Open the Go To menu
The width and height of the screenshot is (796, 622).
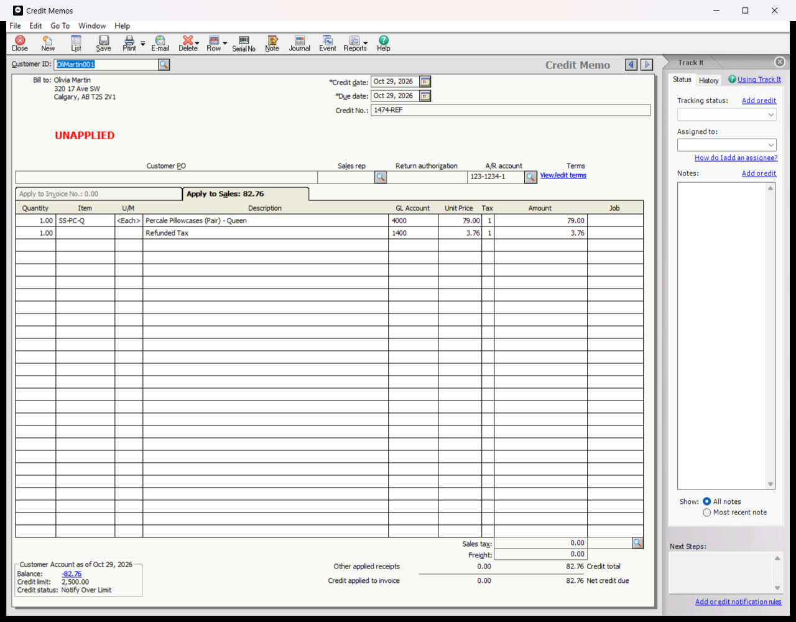pos(60,26)
